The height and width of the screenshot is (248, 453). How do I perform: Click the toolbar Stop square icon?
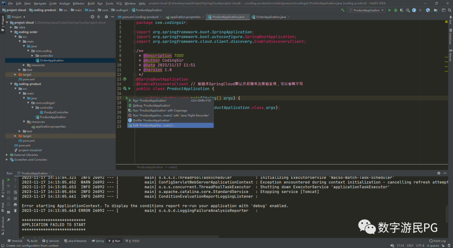pyautogui.click(x=420, y=10)
